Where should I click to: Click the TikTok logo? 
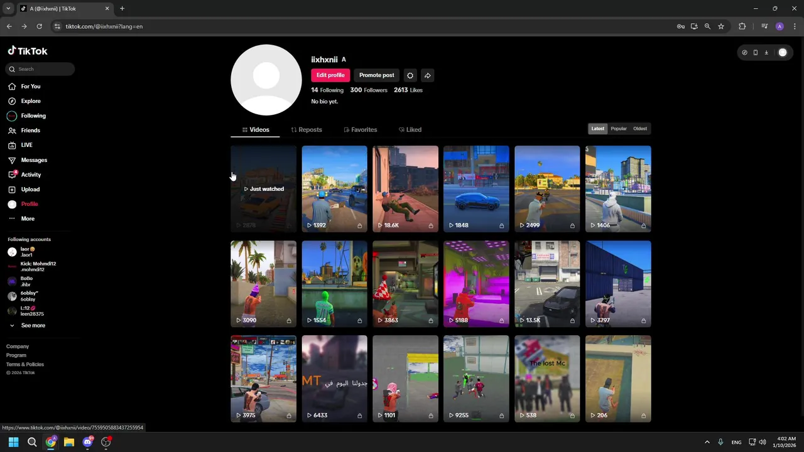pos(28,51)
